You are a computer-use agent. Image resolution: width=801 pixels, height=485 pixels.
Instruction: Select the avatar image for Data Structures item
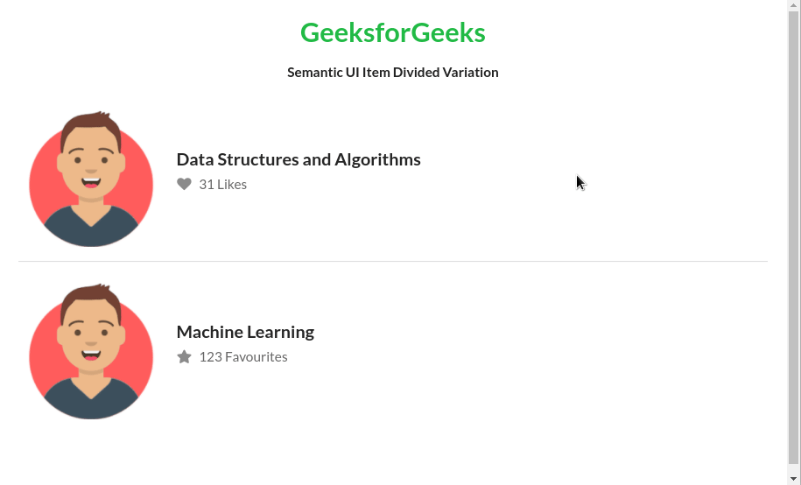coord(91,179)
